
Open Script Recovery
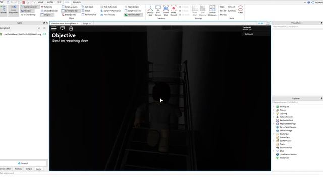tap(133, 11)
